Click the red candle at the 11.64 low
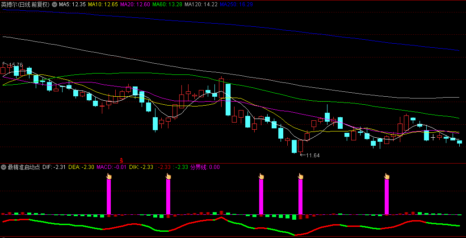 click(300, 146)
